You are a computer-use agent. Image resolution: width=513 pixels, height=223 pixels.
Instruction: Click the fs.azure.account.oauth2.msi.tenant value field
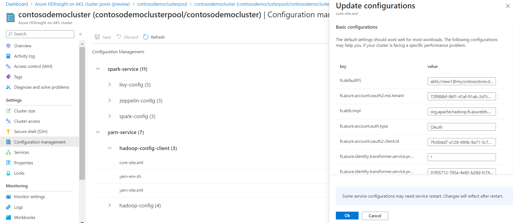tap(462, 96)
